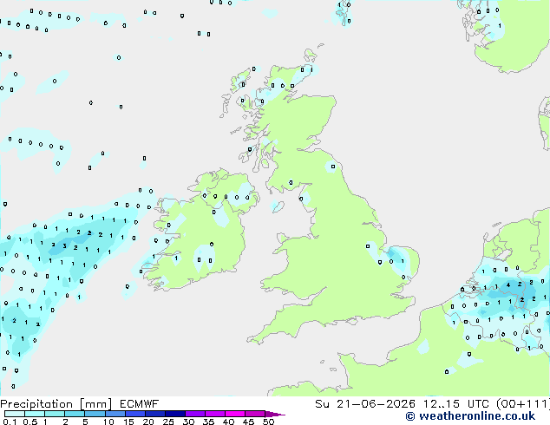The width and height of the screenshot is (550, 425).
Task: Click the '45' legend scale value
Action: point(248,422)
